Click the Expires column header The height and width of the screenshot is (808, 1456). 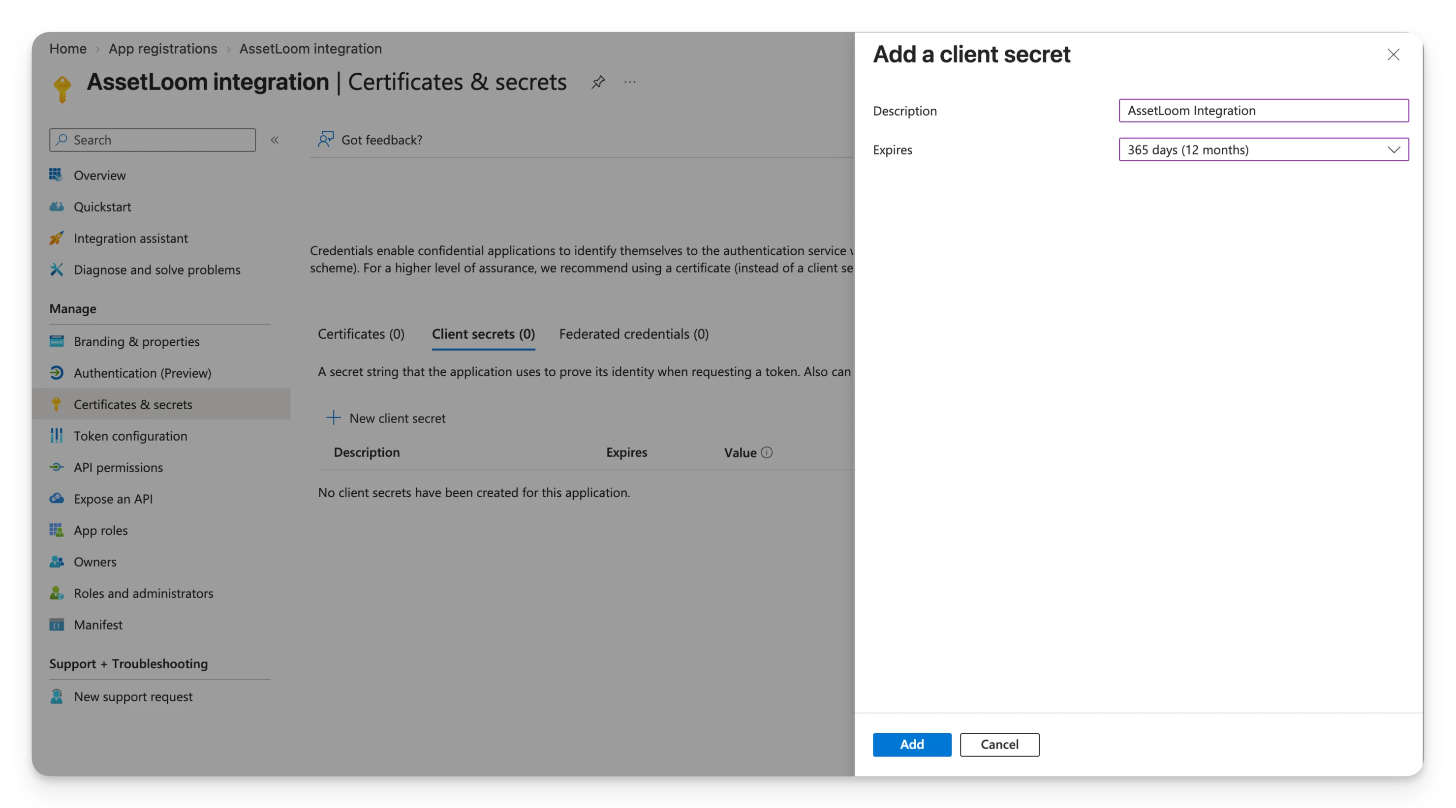(x=626, y=452)
